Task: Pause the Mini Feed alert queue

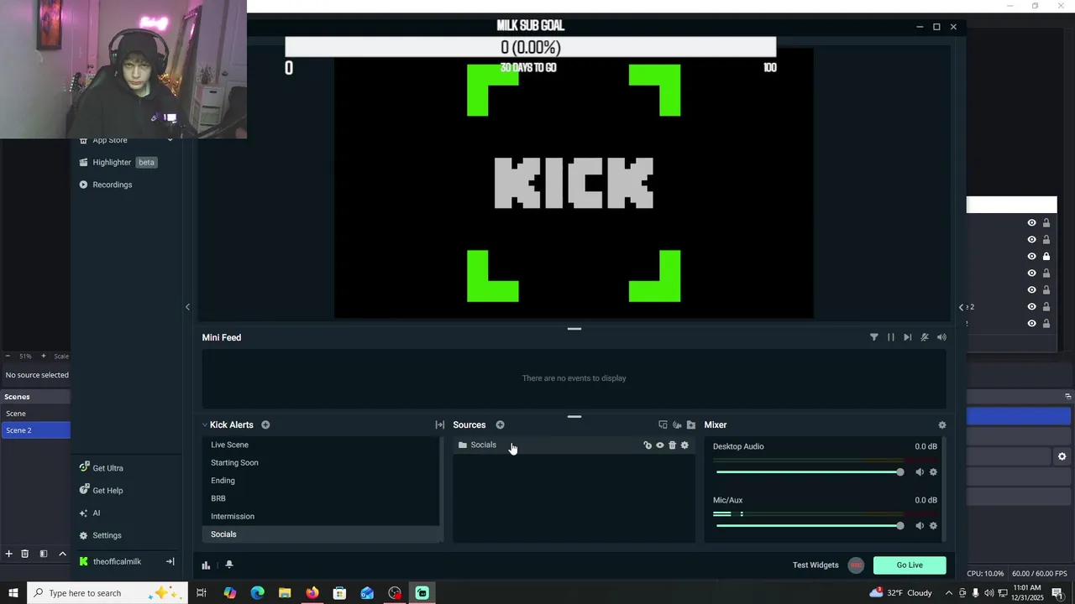Action: point(891,337)
